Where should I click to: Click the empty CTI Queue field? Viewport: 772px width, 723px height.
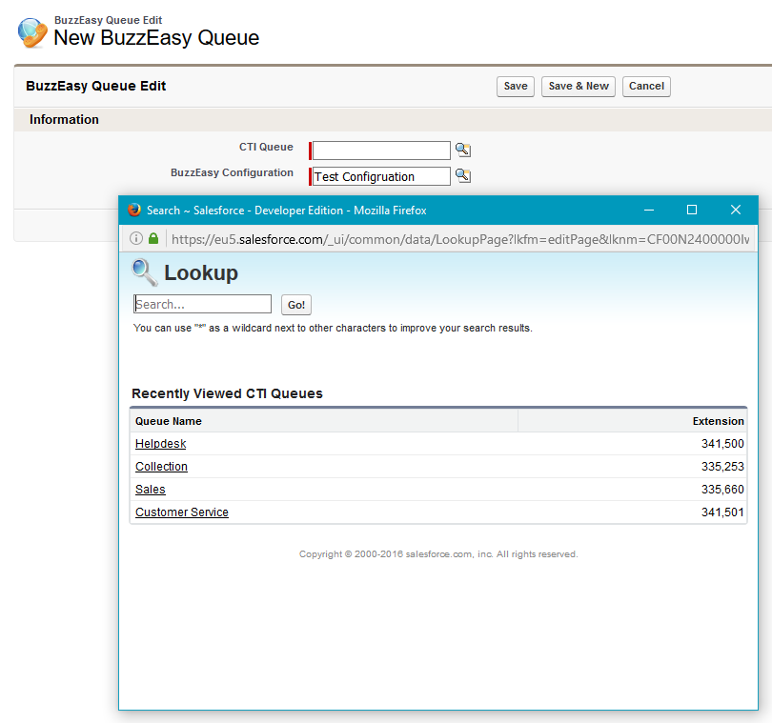point(379,150)
